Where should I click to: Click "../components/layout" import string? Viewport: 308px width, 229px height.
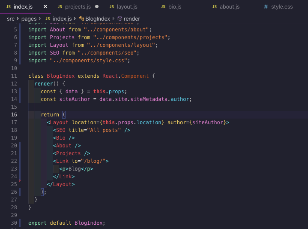pyautogui.click(x=121, y=45)
